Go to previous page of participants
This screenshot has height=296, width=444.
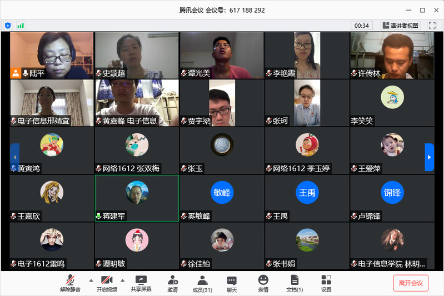(14, 158)
